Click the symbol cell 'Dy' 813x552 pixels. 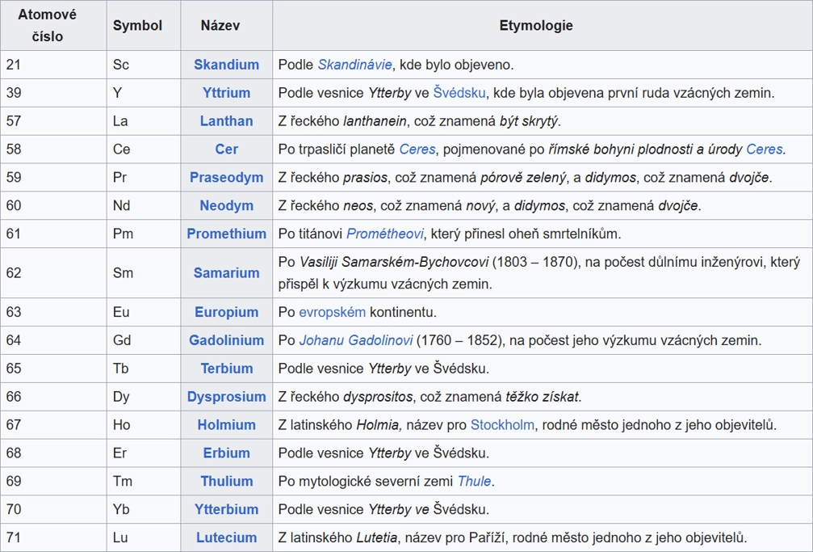pyautogui.click(x=144, y=396)
